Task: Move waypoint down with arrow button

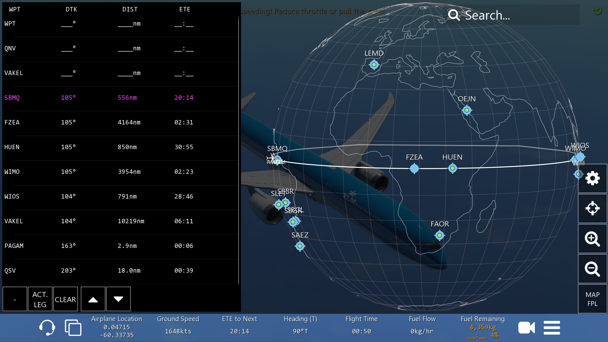Action: (118, 299)
